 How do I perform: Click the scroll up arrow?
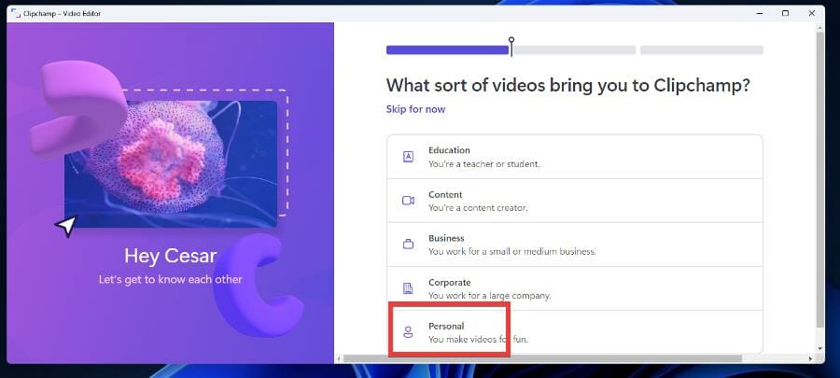[x=819, y=27]
